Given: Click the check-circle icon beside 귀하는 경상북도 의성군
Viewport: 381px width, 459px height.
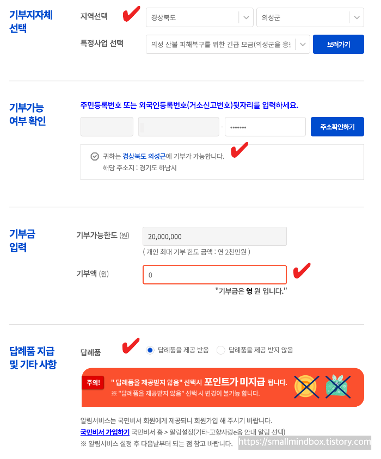Looking at the screenshot, I should tap(94, 157).
